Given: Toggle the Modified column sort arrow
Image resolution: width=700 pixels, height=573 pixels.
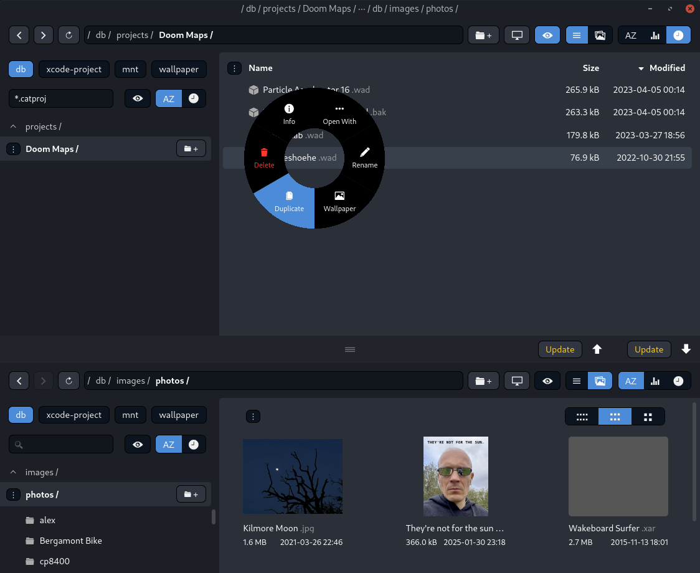Looking at the screenshot, I should pyautogui.click(x=641, y=69).
